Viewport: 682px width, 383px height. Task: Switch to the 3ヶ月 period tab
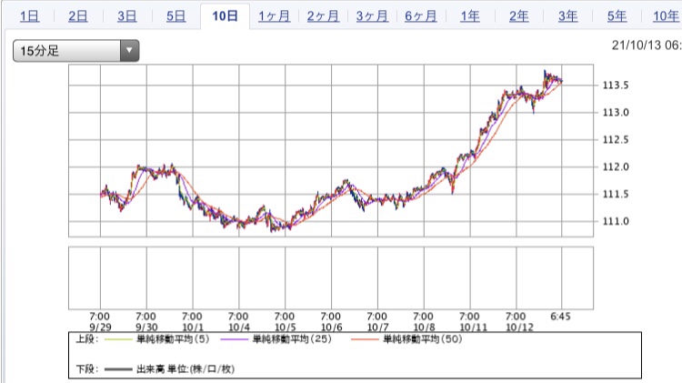(372, 16)
